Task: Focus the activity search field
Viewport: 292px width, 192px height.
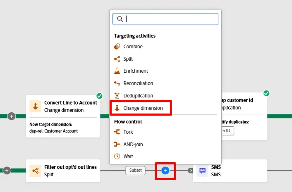Action: pyautogui.click(x=165, y=19)
